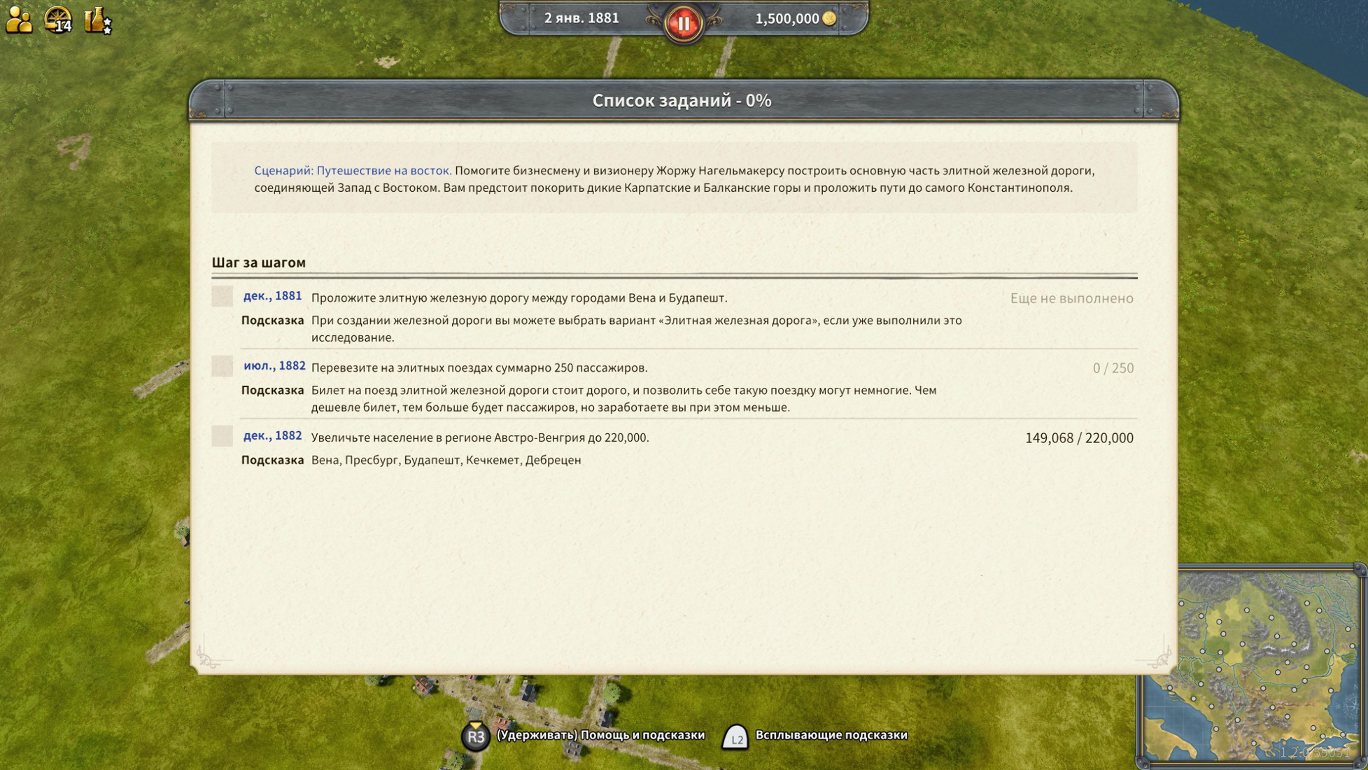Image resolution: width=1368 pixels, height=770 pixels.
Task: Click the L2 tooltips button icon
Action: [x=735, y=737]
